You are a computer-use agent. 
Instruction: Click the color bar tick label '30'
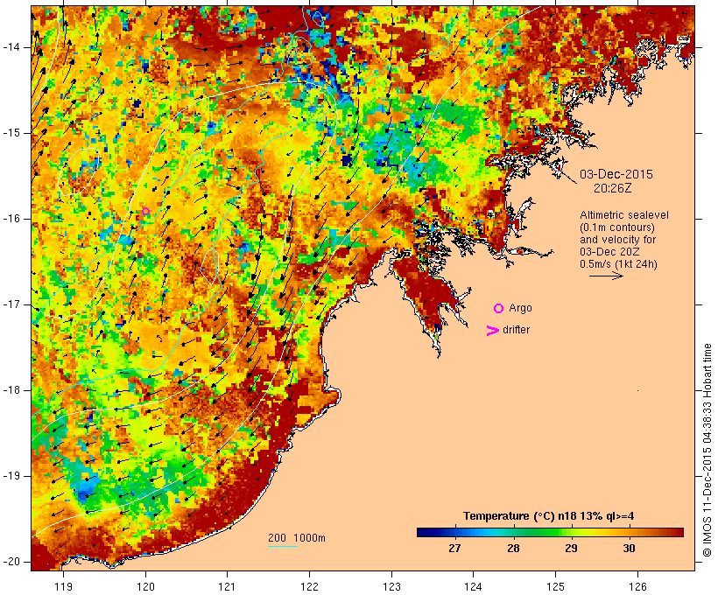630,549
